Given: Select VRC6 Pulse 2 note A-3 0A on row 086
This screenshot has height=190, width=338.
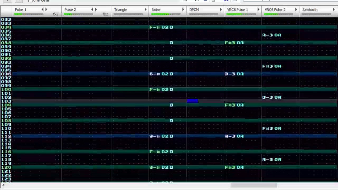Looking at the screenshot, I should coord(272,35).
